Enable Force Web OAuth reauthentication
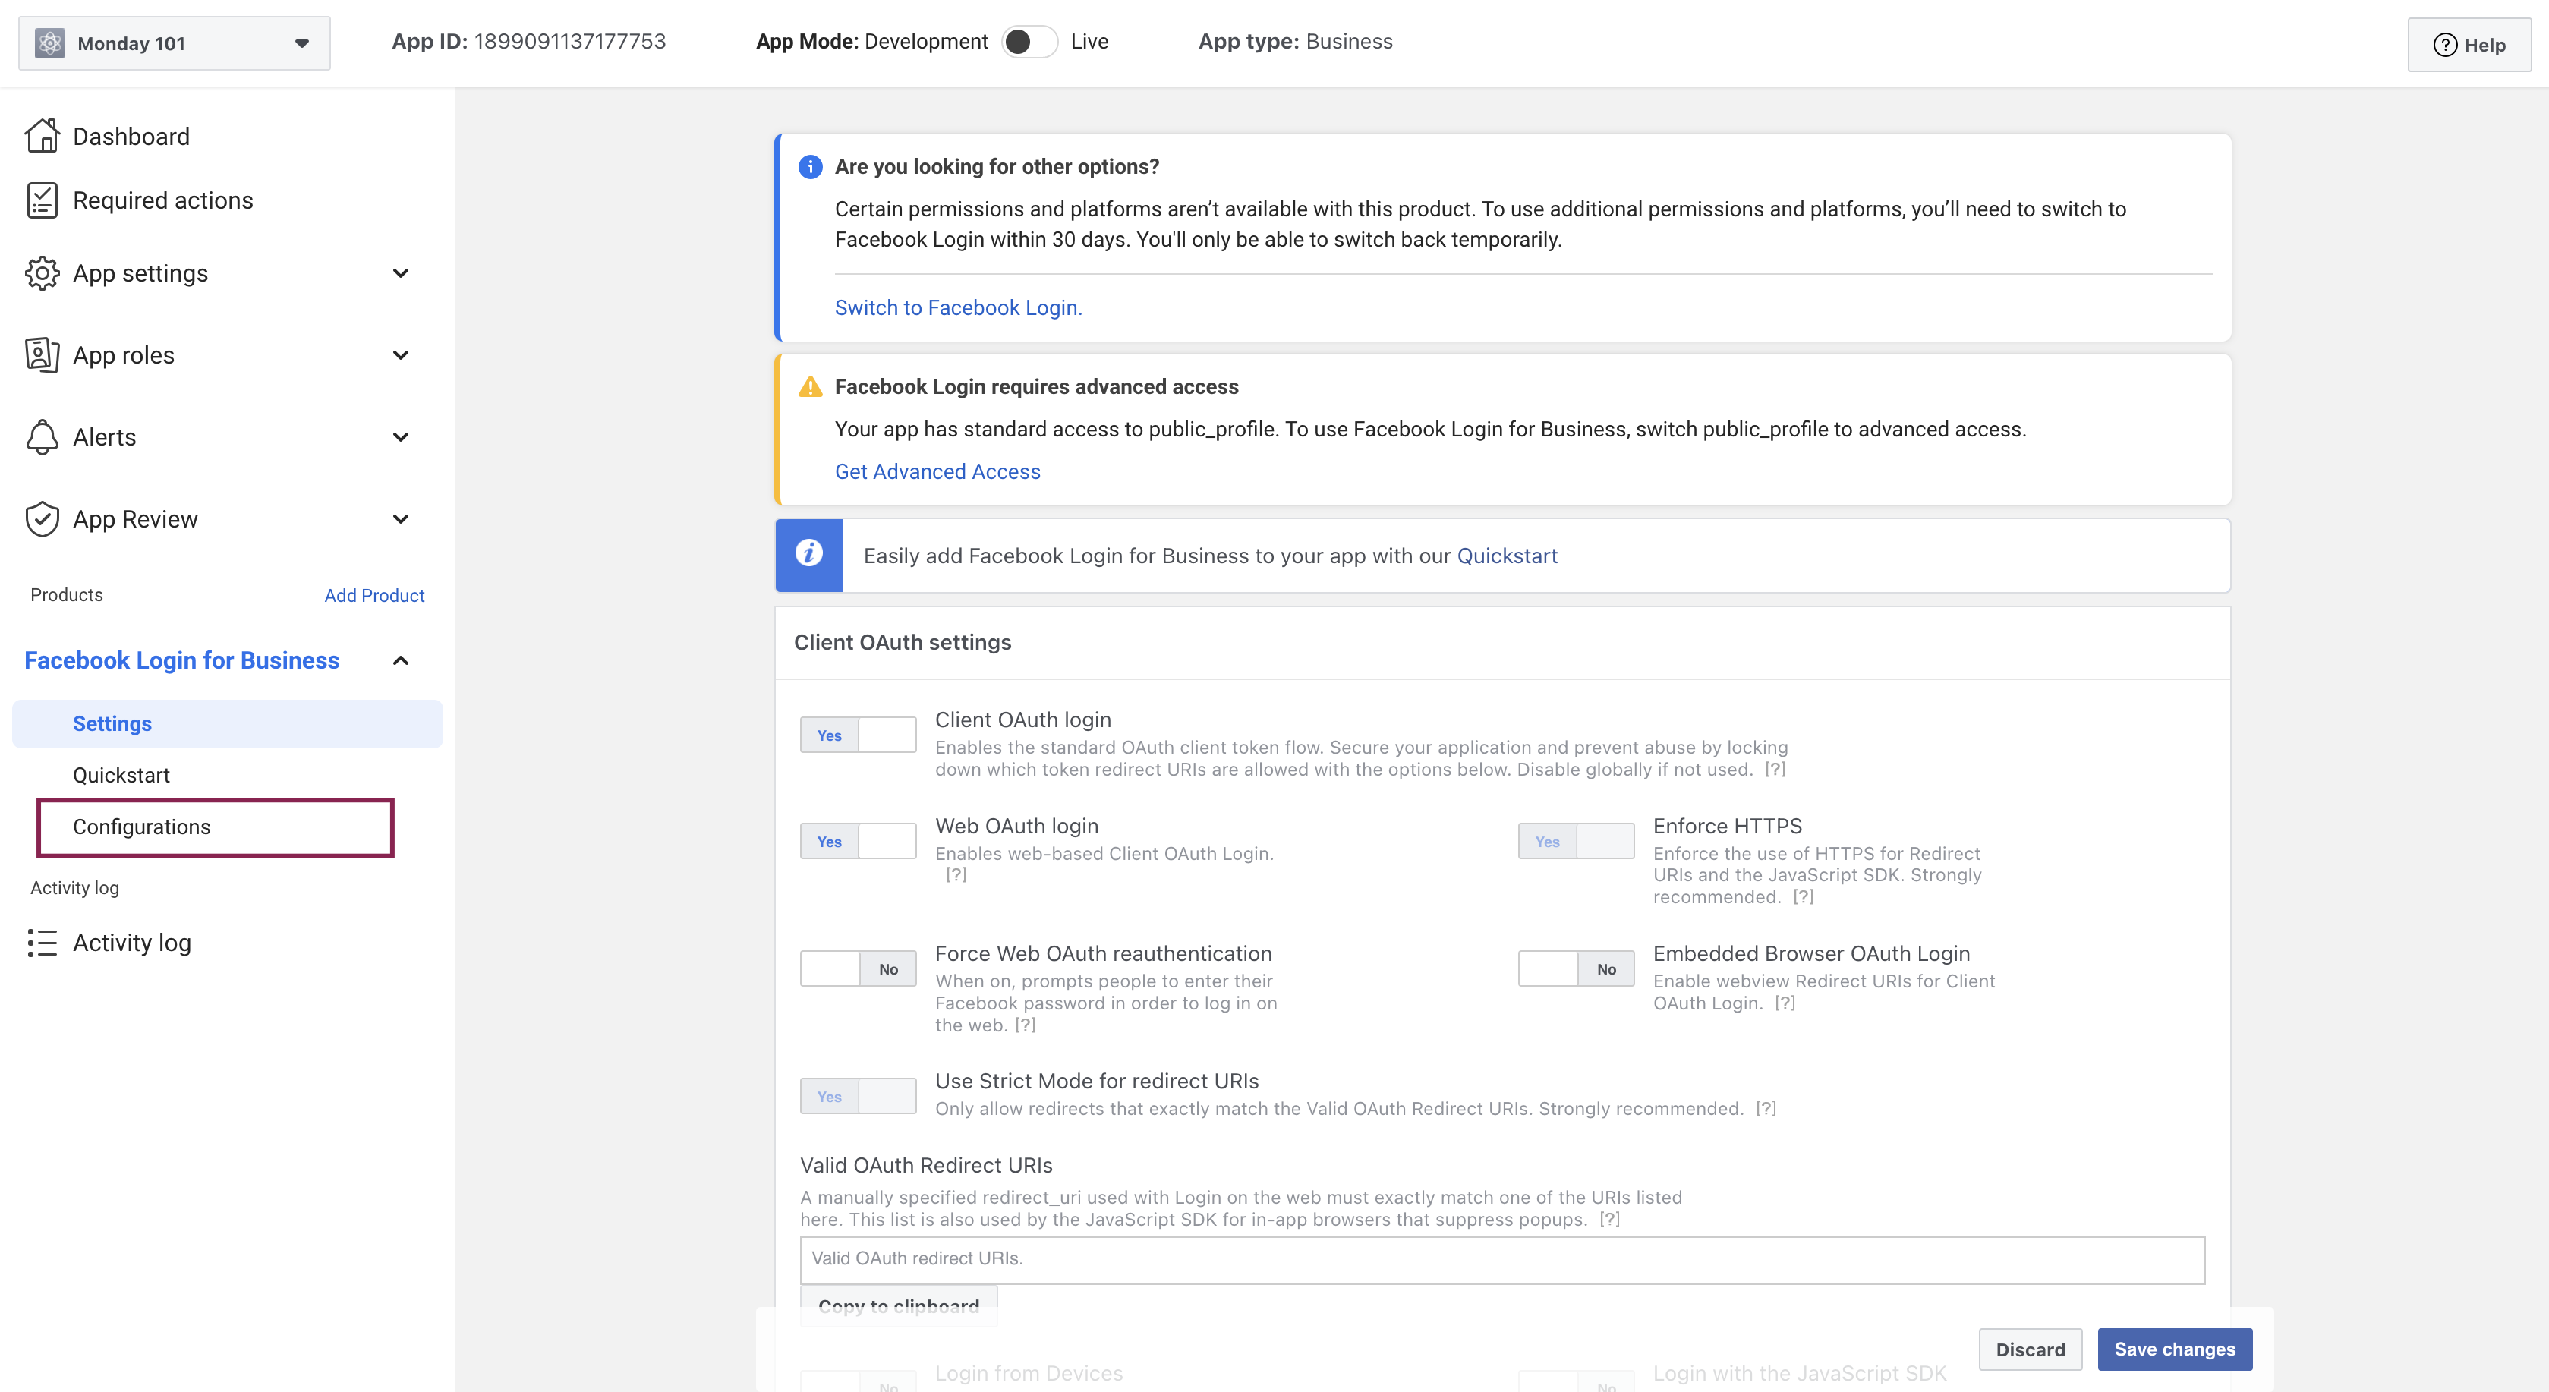 (857, 968)
